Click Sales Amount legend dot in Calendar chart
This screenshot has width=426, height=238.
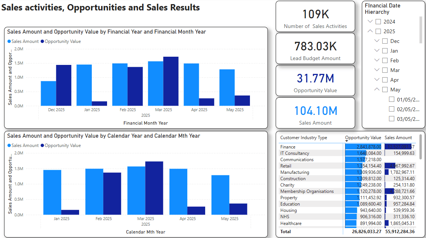click(x=9, y=145)
